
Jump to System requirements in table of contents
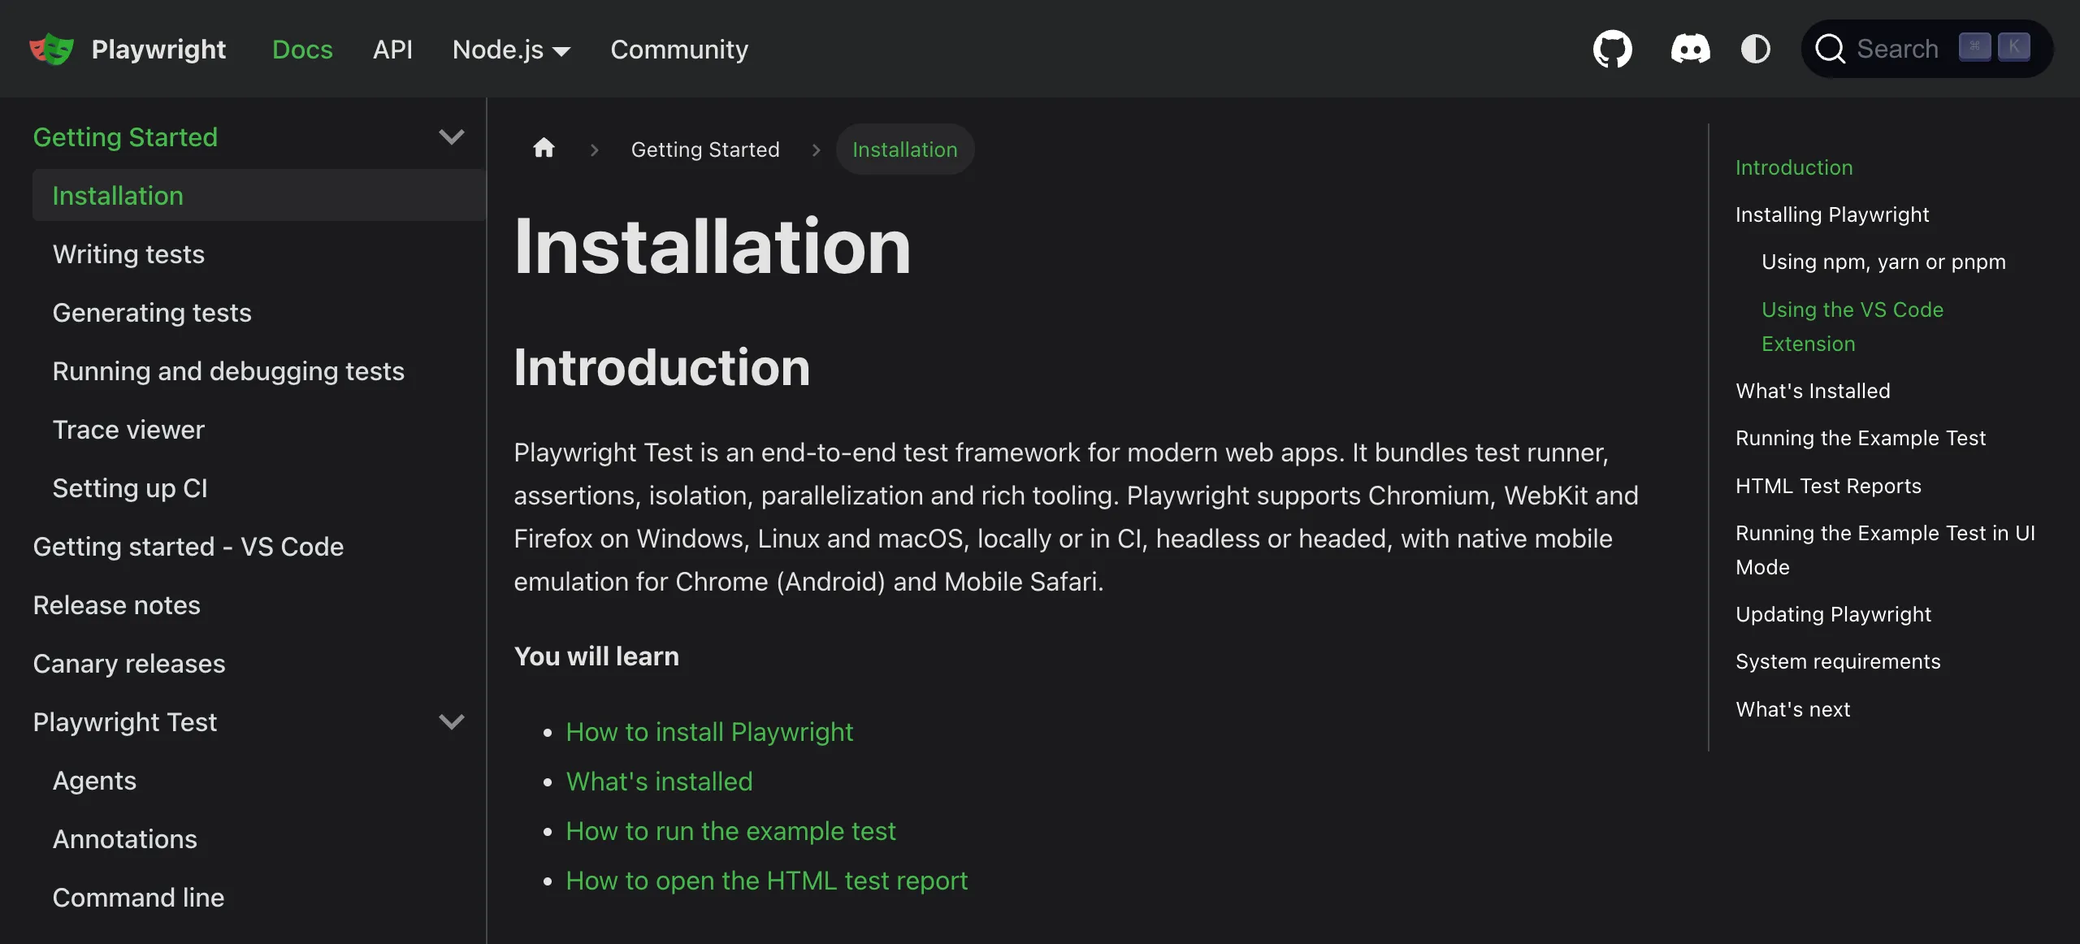coord(1838,661)
